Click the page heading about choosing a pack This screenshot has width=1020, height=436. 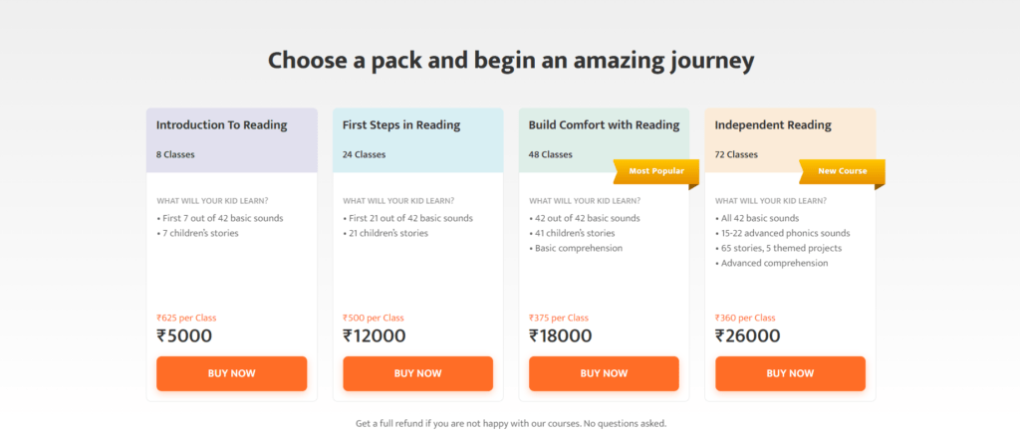pyautogui.click(x=511, y=61)
